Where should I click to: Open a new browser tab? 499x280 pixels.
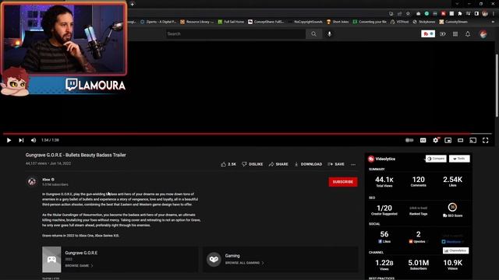tap(132, 4)
